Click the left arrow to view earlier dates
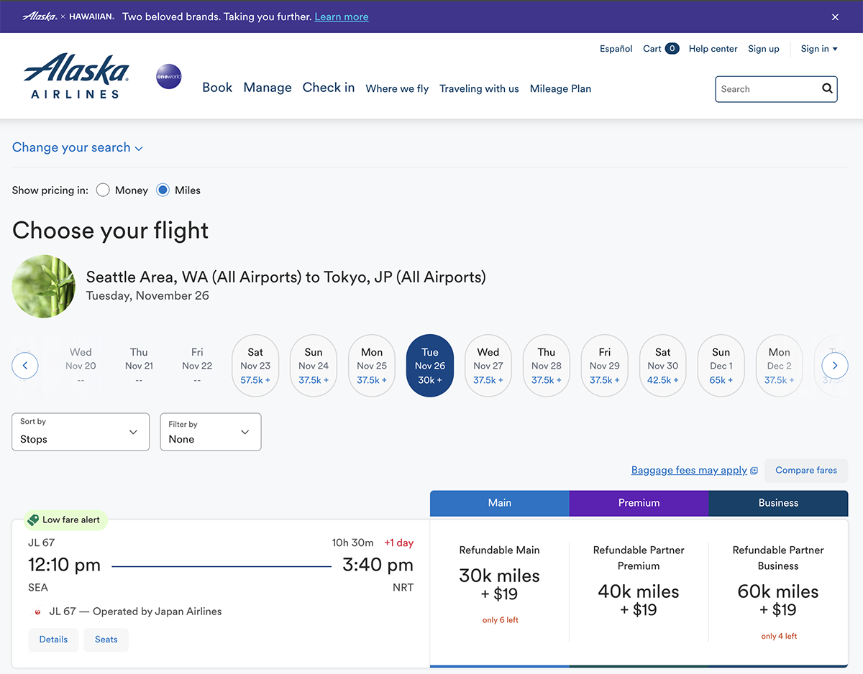 tap(25, 365)
